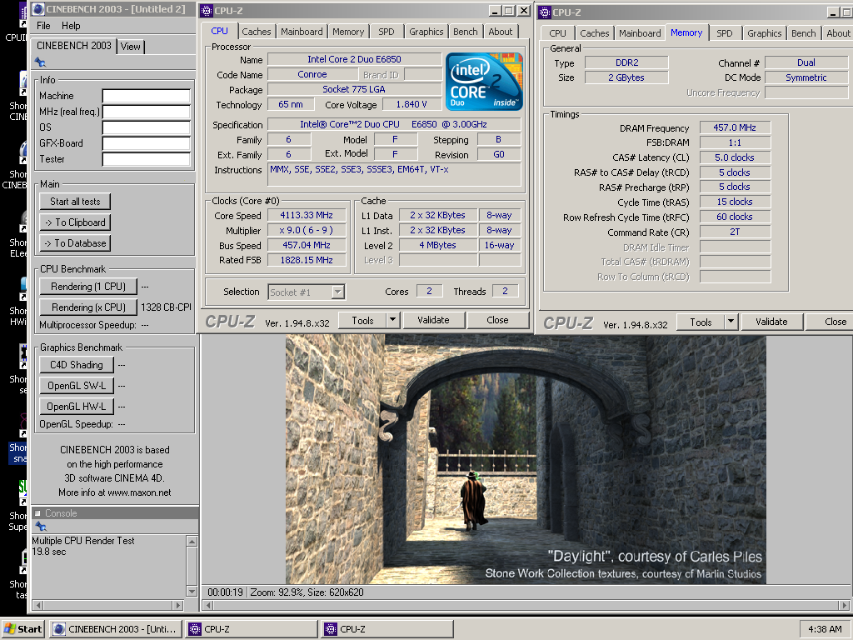Run the OpenGL HW-L benchmark
Image resolution: width=853 pixels, height=640 pixels.
point(77,407)
